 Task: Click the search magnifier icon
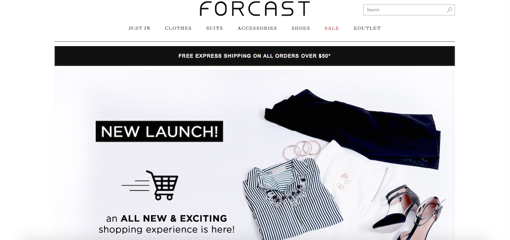449,10
